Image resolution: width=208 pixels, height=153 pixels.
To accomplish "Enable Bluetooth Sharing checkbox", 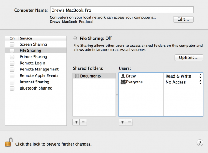I will click(x=12, y=88).
